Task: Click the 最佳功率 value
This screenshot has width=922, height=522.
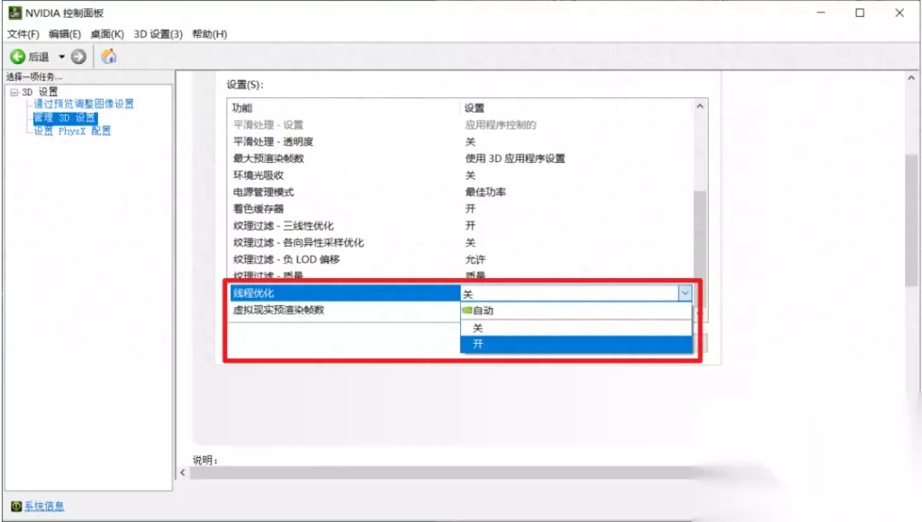Action: point(485,192)
